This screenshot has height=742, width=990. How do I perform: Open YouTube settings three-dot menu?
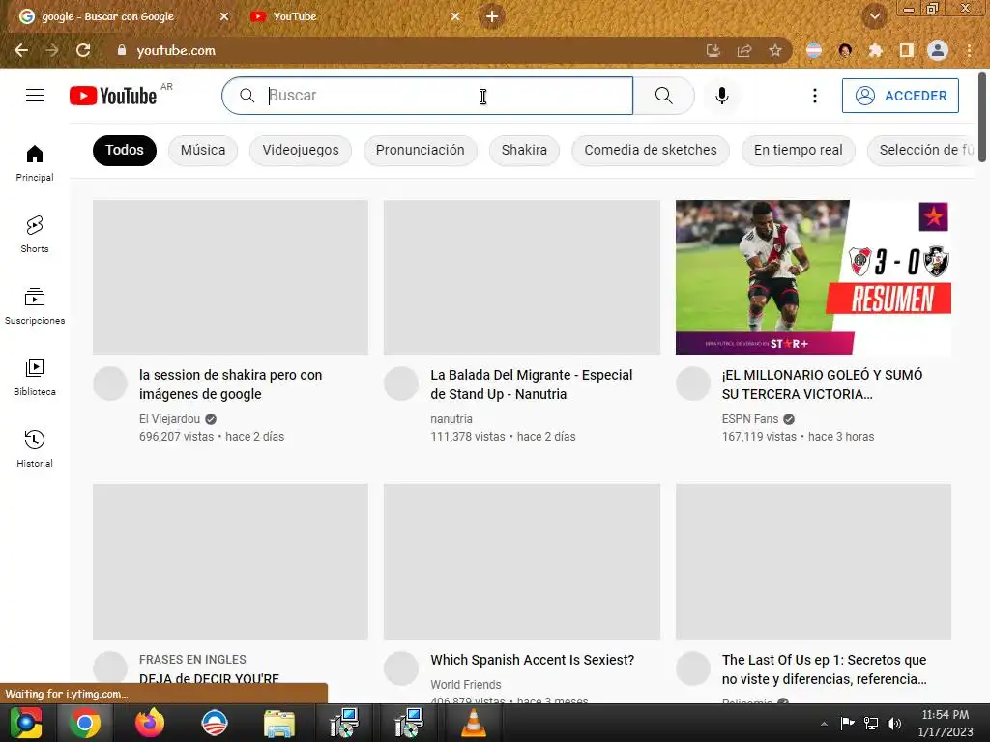pos(814,96)
